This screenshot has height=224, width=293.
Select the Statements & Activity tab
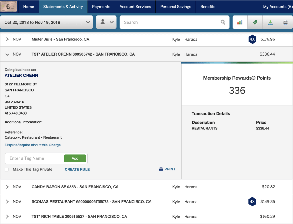coord(63,7)
